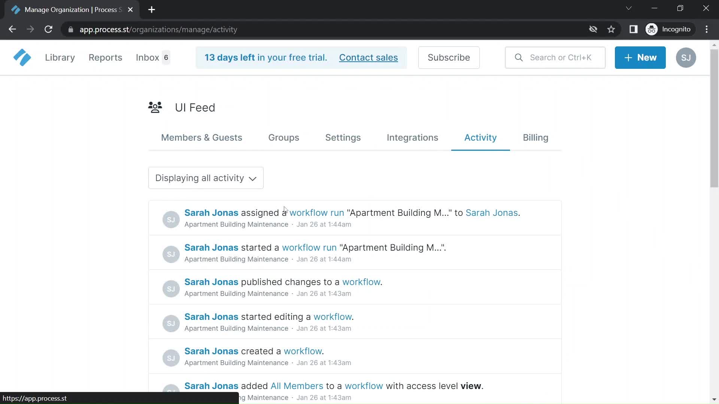
Task: Open the Library menu
Action: tap(60, 58)
